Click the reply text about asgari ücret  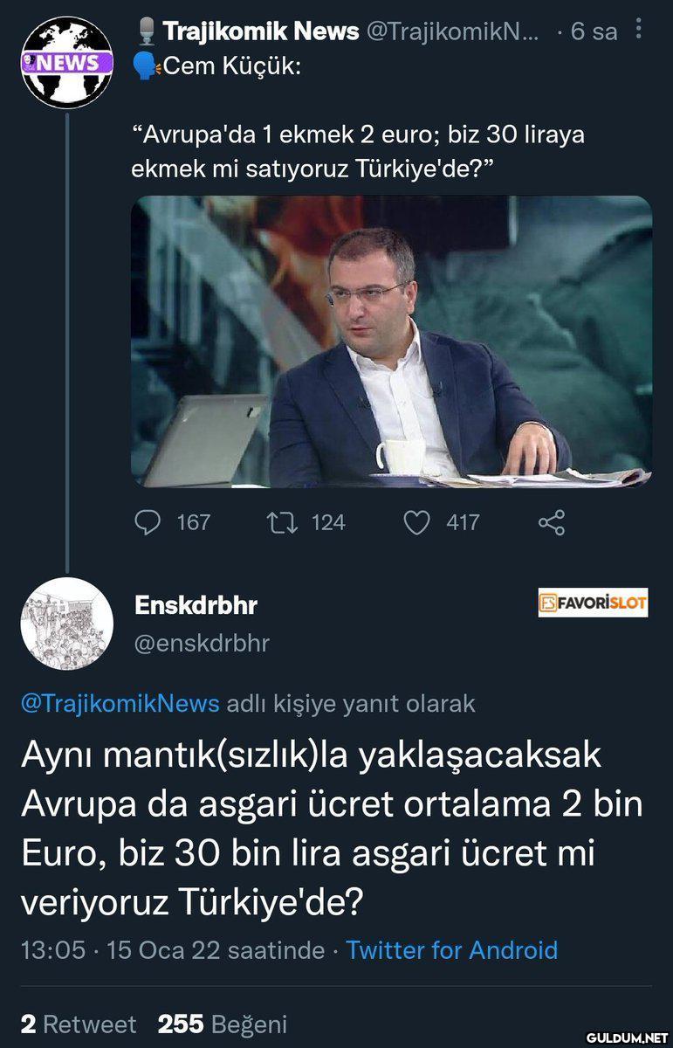(x=332, y=828)
